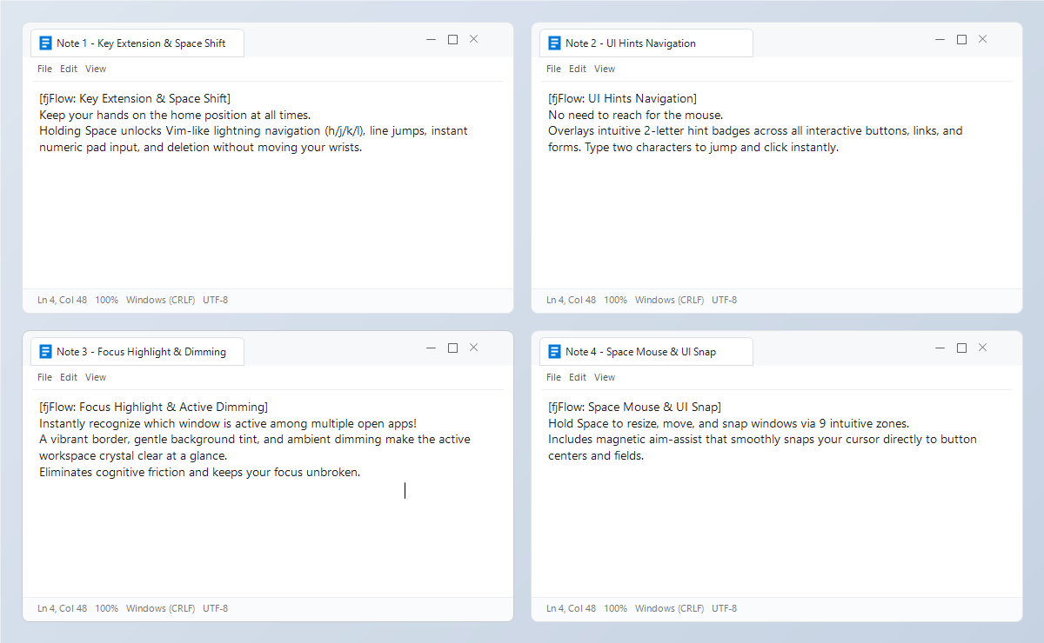
Task: Close the Note 3 window
Action: point(473,348)
